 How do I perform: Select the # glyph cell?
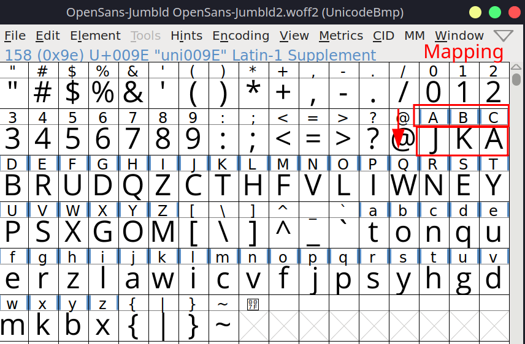pyautogui.click(x=43, y=85)
